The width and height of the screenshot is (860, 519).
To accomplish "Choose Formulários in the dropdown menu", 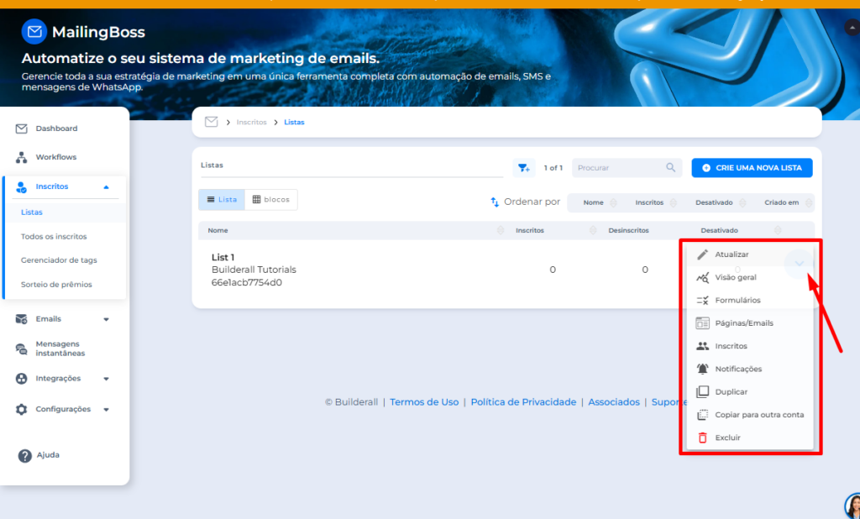I will pyautogui.click(x=737, y=300).
